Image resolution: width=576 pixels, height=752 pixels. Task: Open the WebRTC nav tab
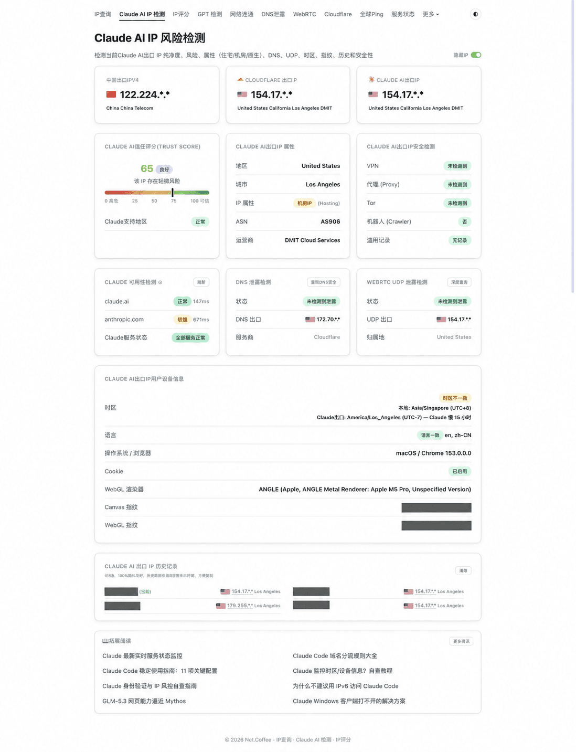[305, 14]
